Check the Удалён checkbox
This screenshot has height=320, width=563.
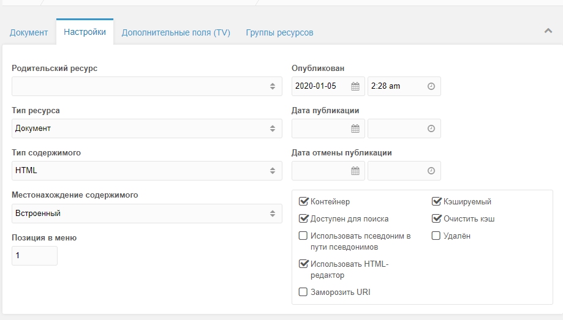pos(436,236)
